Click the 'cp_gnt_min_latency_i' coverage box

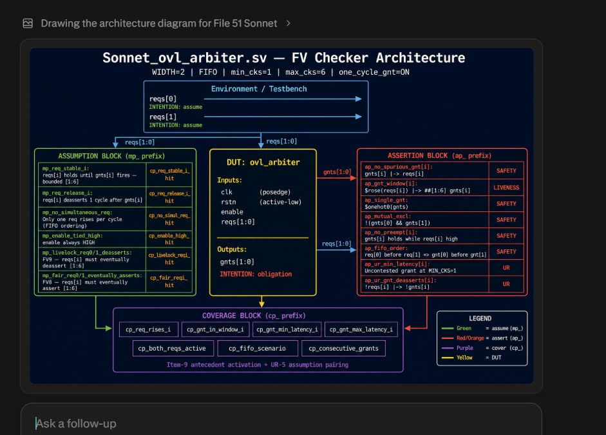(x=287, y=329)
